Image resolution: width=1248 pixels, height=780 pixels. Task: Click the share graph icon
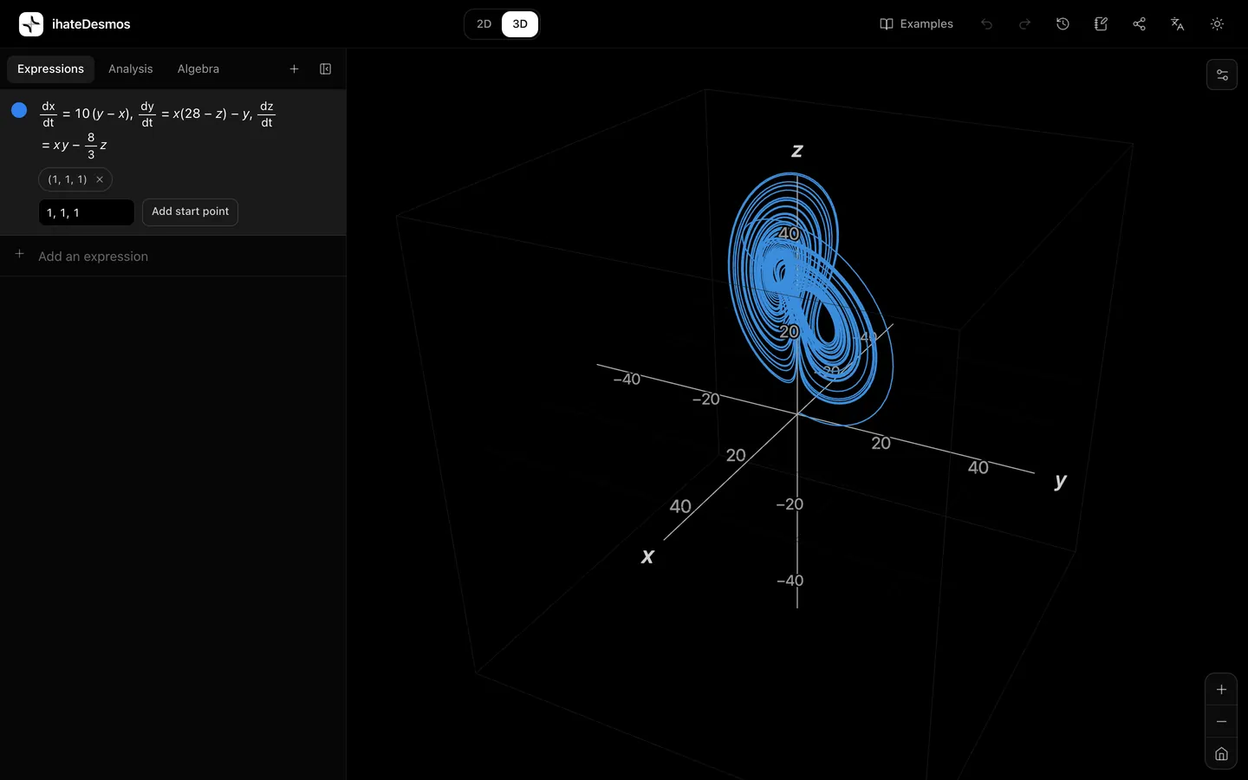(1139, 24)
